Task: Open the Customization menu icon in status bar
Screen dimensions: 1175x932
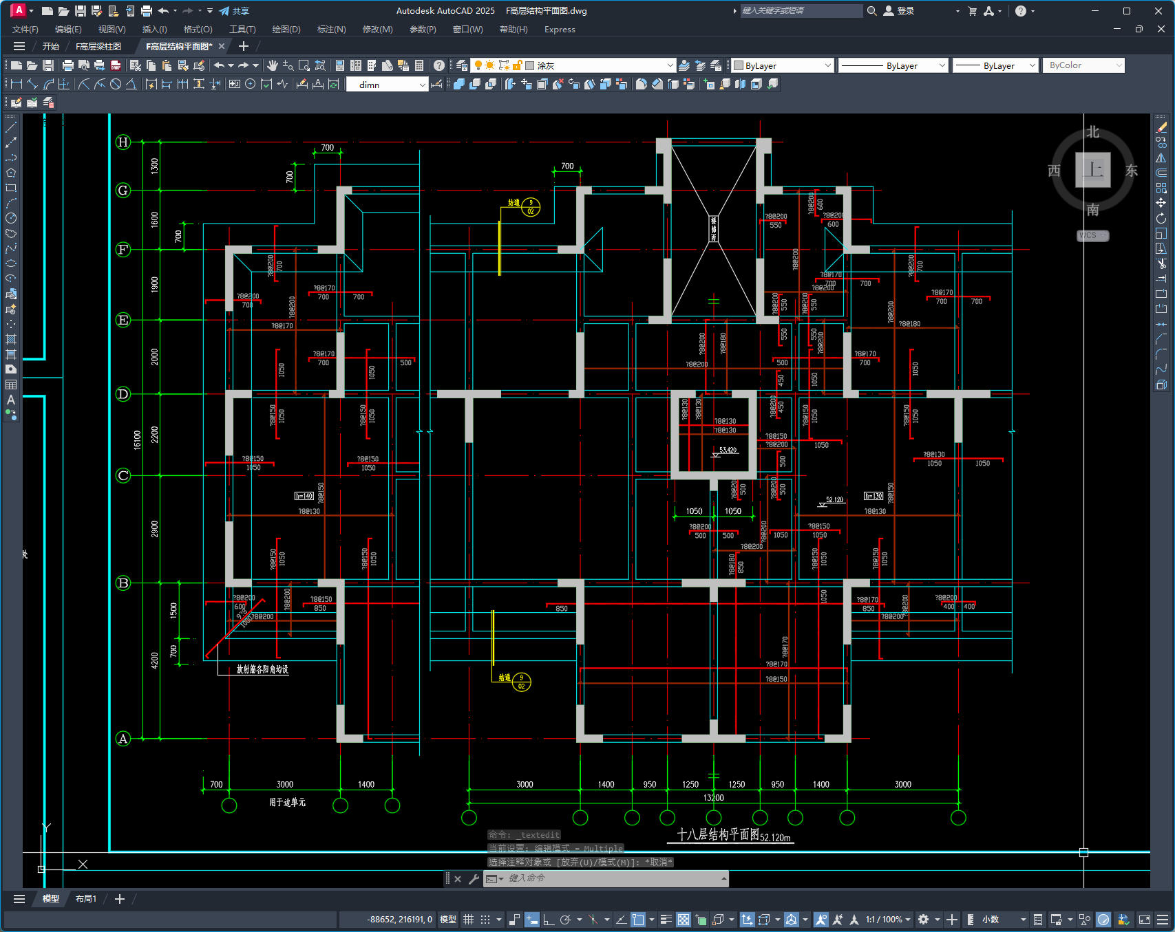Action: 1163,920
